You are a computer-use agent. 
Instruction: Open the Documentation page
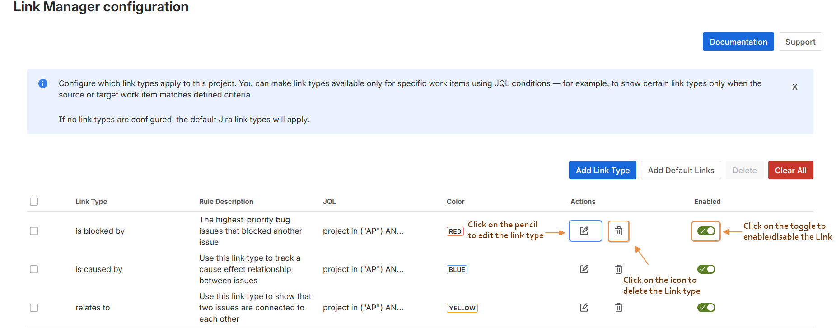tap(738, 41)
